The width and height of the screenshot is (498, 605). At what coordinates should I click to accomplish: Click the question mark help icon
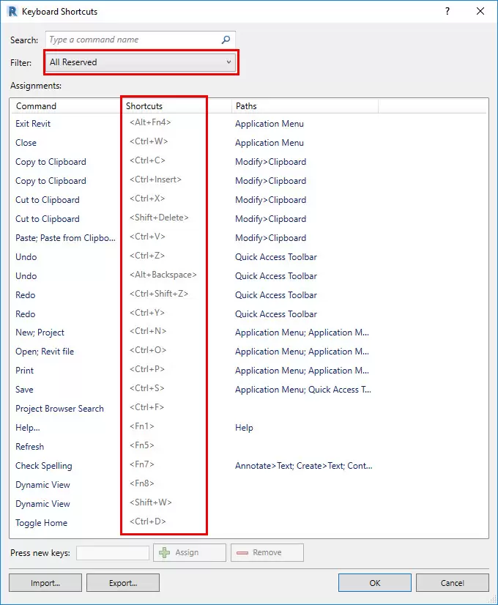click(x=447, y=11)
